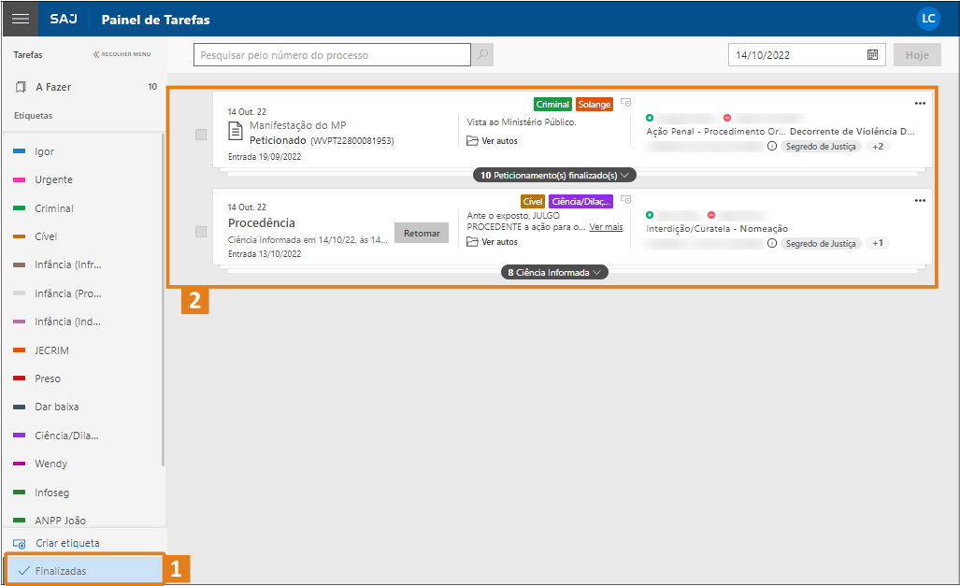The height and width of the screenshot is (586, 960).
Task: Open the hamburger main menu
Action: point(20,19)
